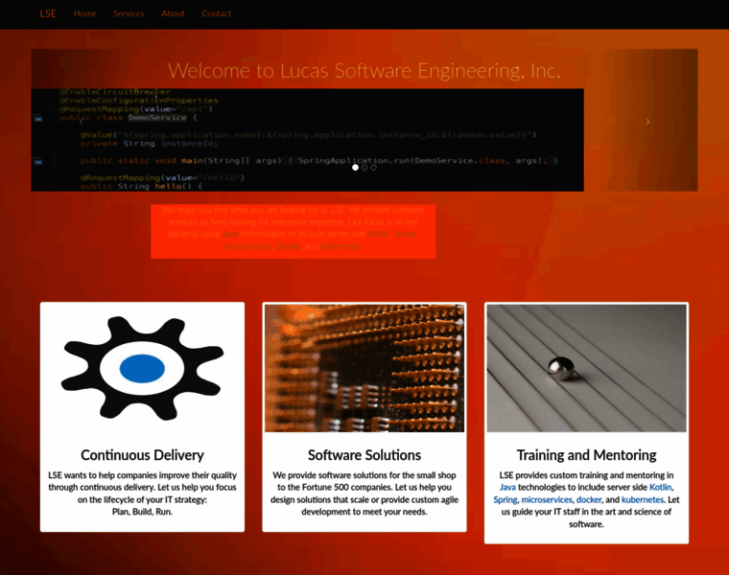Click the gear and eye Continuous Delivery image
The image size is (729, 575).
142,368
